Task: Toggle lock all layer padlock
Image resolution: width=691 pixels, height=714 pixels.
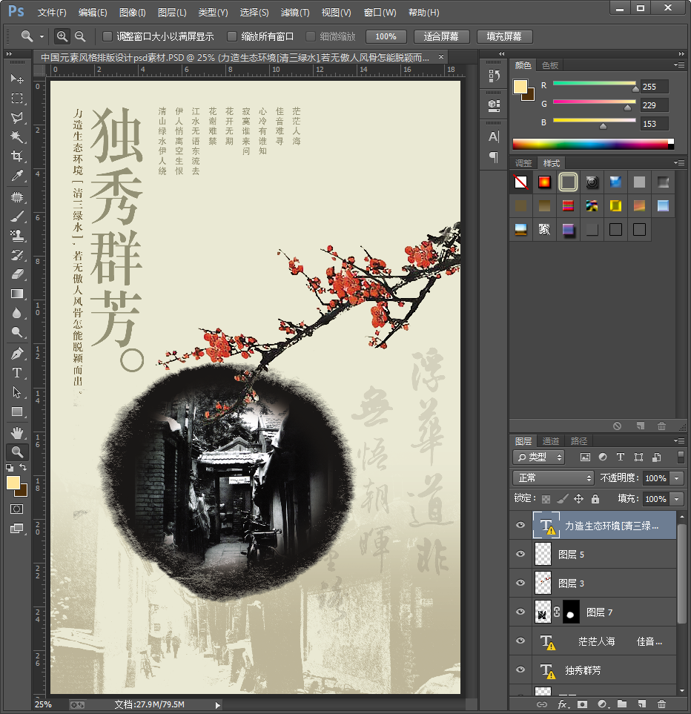Action: click(595, 499)
